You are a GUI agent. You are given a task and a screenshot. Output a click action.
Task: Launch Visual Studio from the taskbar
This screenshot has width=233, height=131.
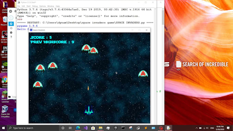pyautogui.click(x=85, y=128)
